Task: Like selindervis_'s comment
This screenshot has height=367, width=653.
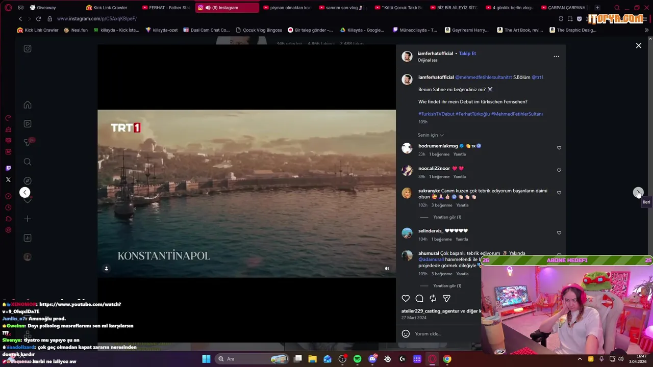Action: pyautogui.click(x=559, y=233)
